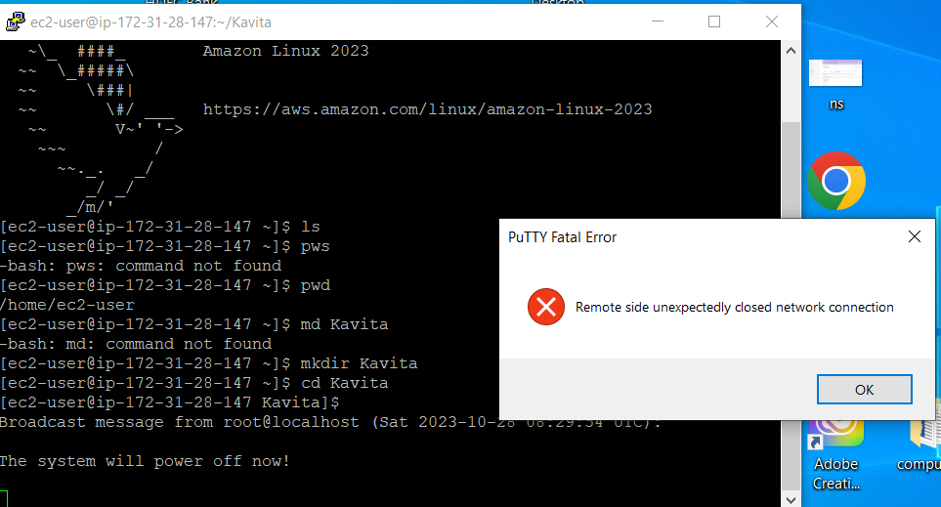The height and width of the screenshot is (507, 941).
Task: Maximize the PuTTY terminal window
Action: (714, 21)
